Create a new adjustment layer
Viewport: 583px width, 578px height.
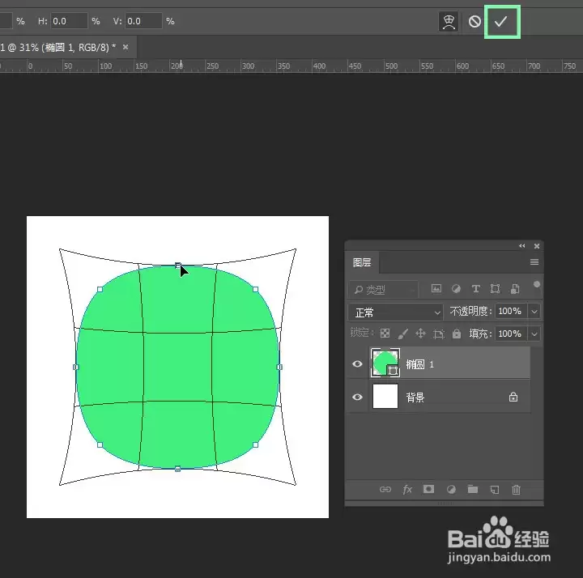[x=451, y=490]
